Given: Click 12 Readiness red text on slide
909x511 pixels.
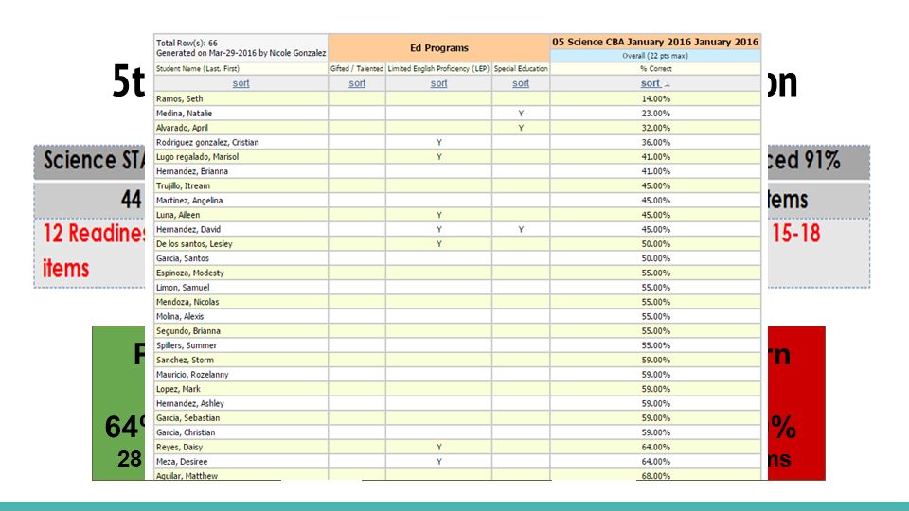Looking at the screenshot, I should click(x=94, y=234).
